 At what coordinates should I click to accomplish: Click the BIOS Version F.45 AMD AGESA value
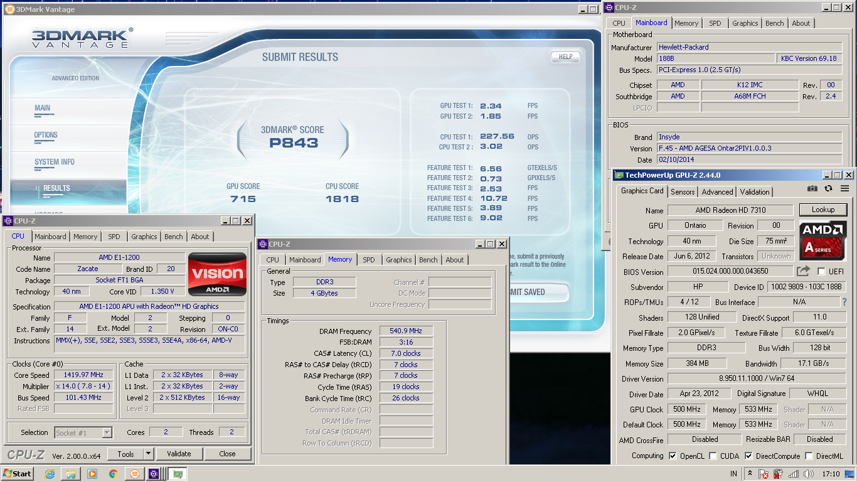749,149
